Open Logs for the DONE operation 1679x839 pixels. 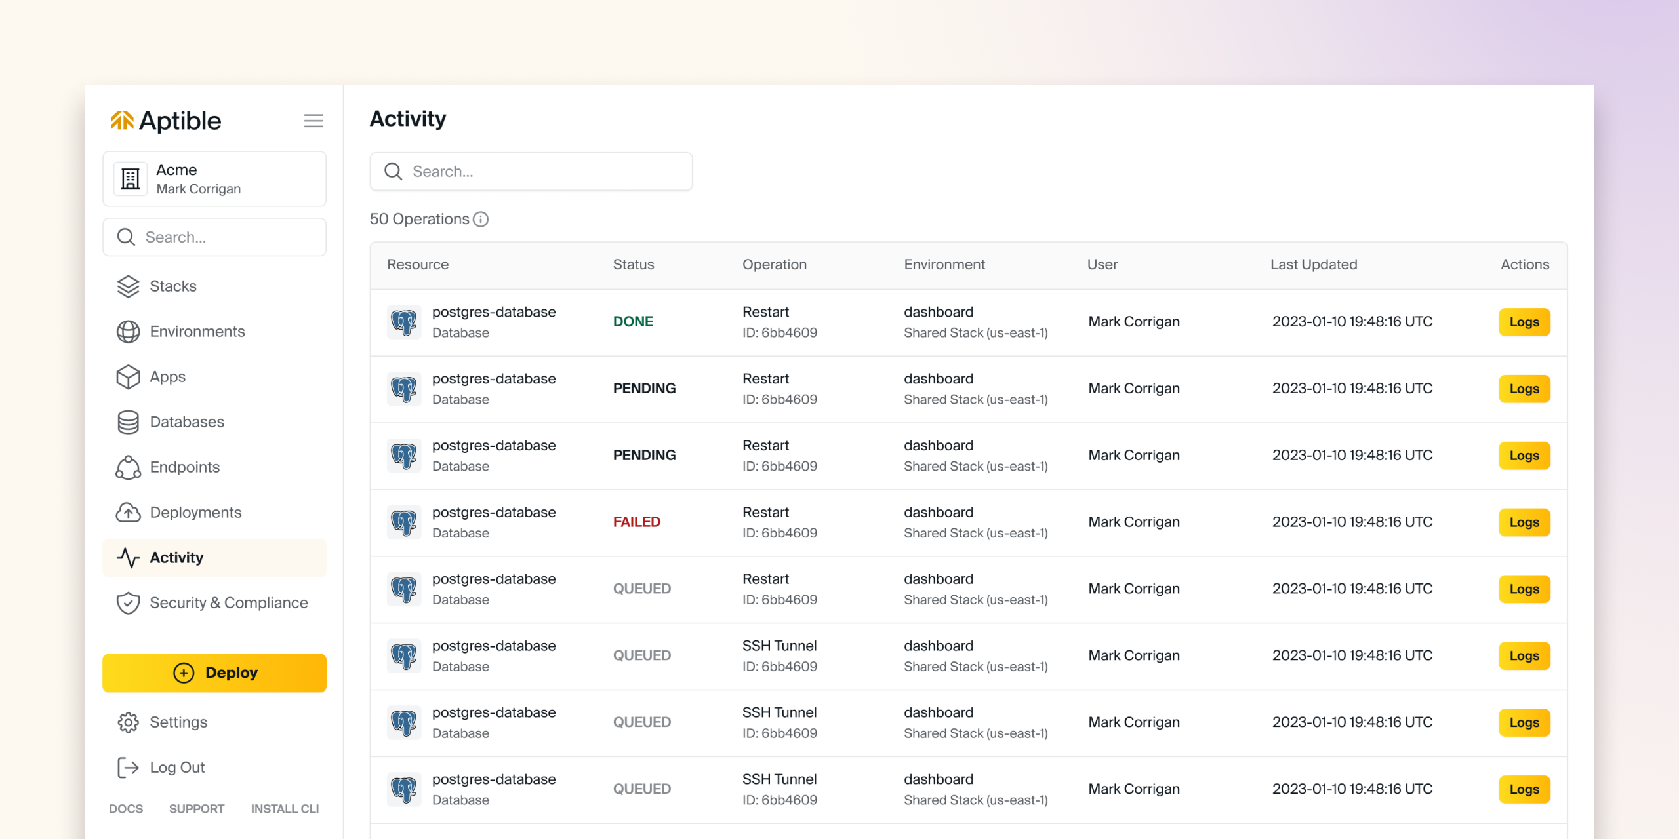pos(1524,322)
